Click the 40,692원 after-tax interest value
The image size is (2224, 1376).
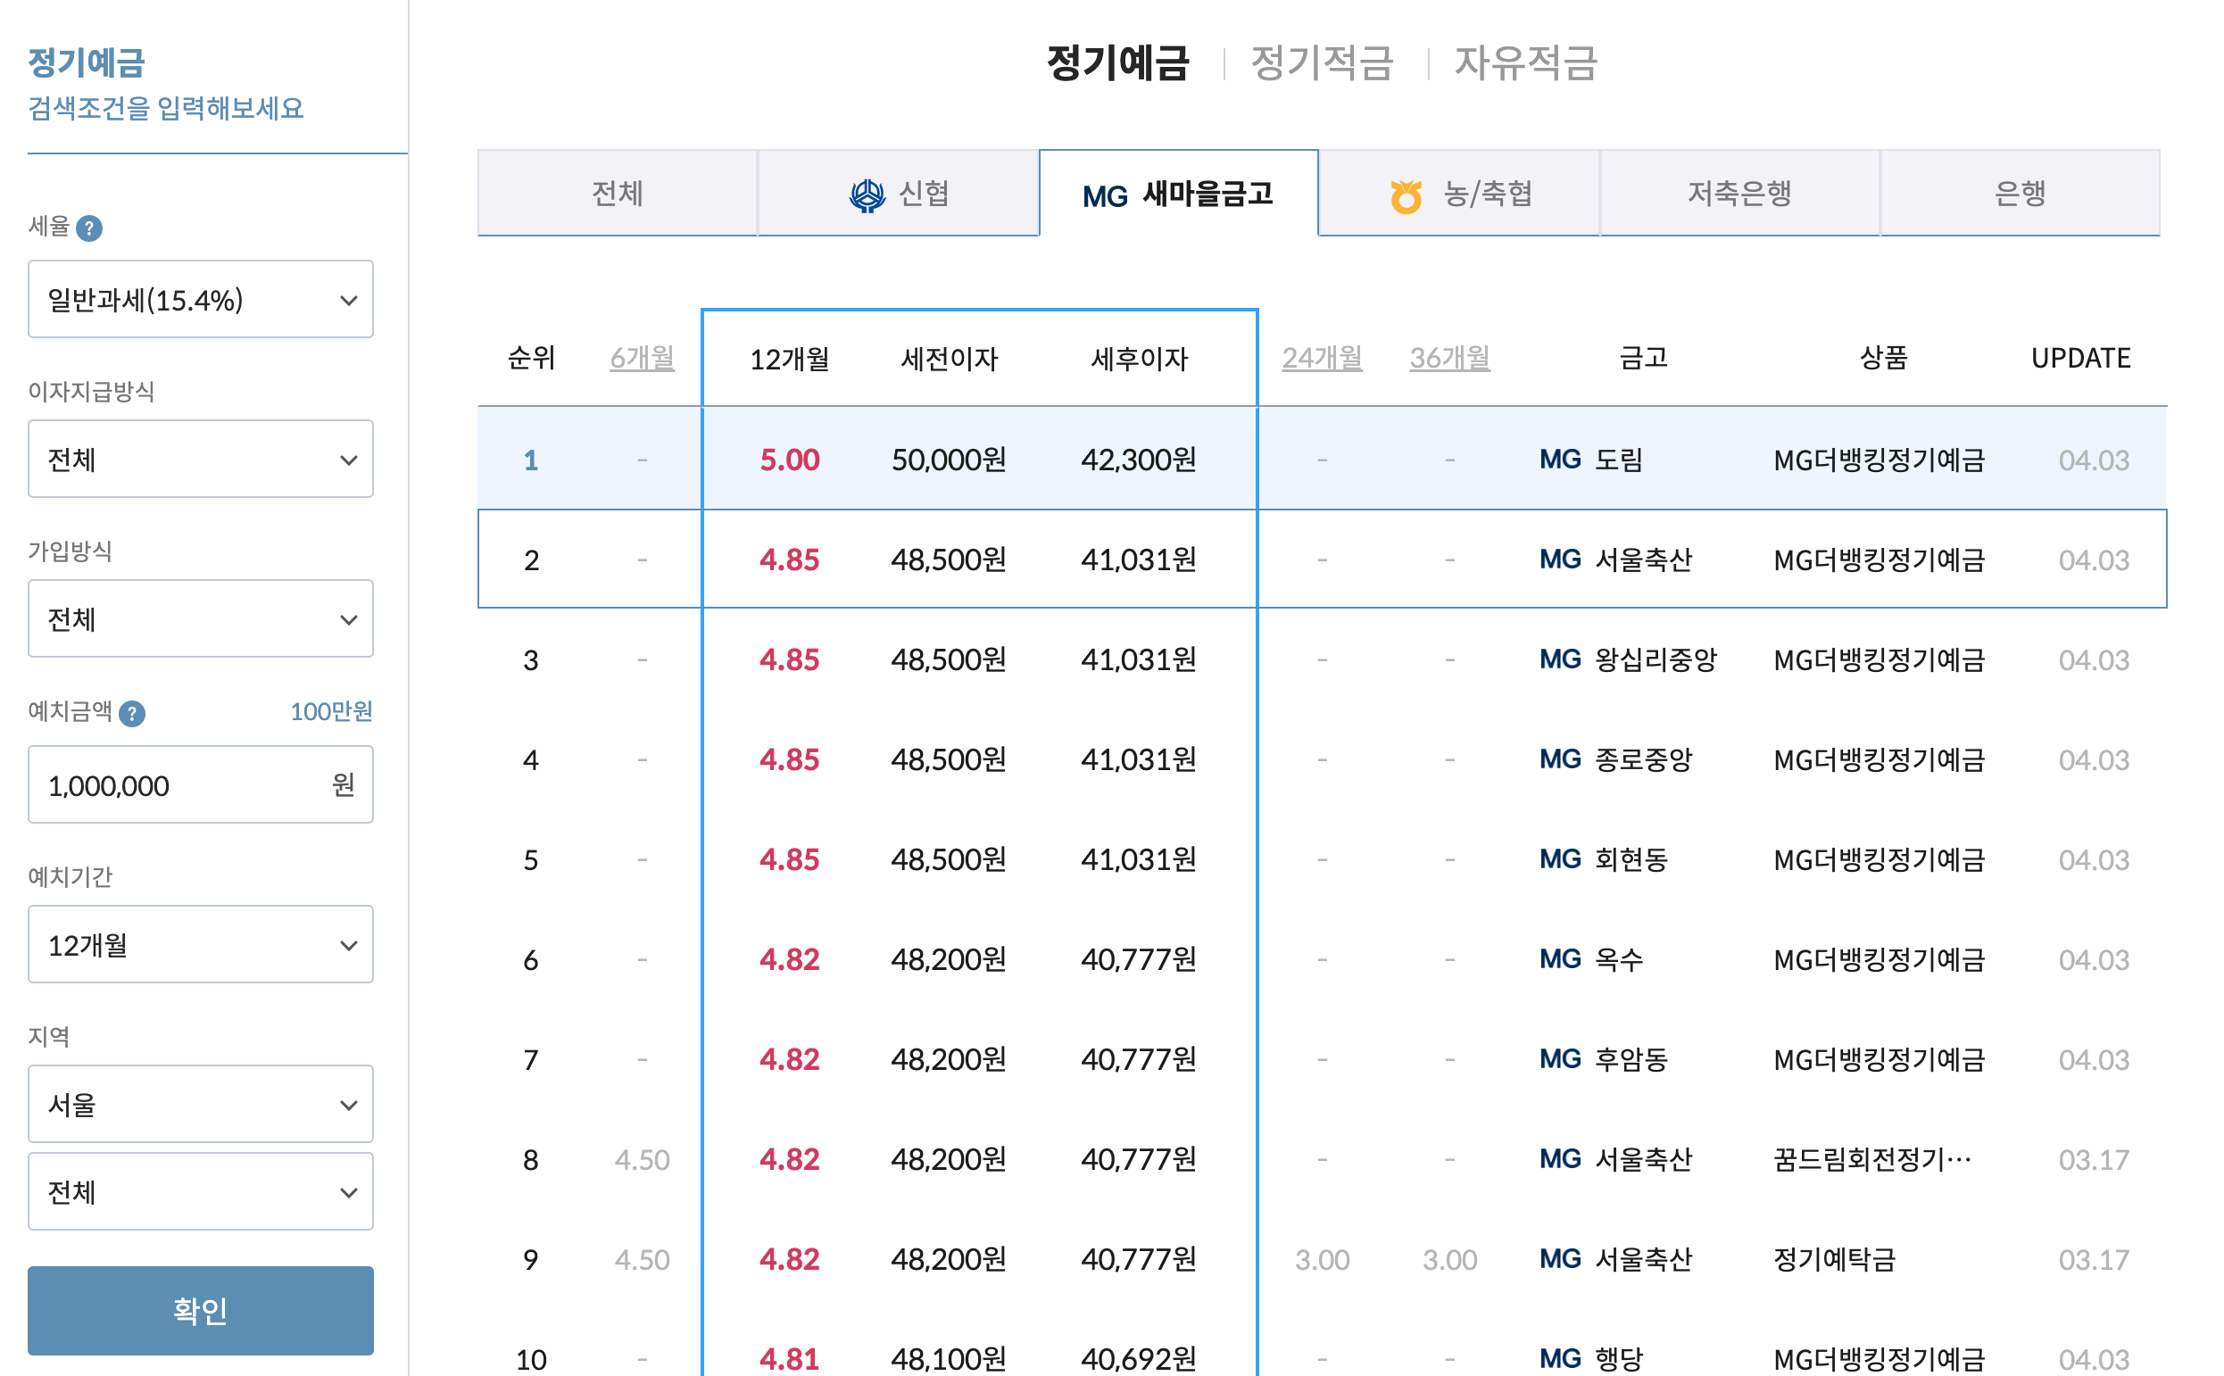(1139, 1360)
